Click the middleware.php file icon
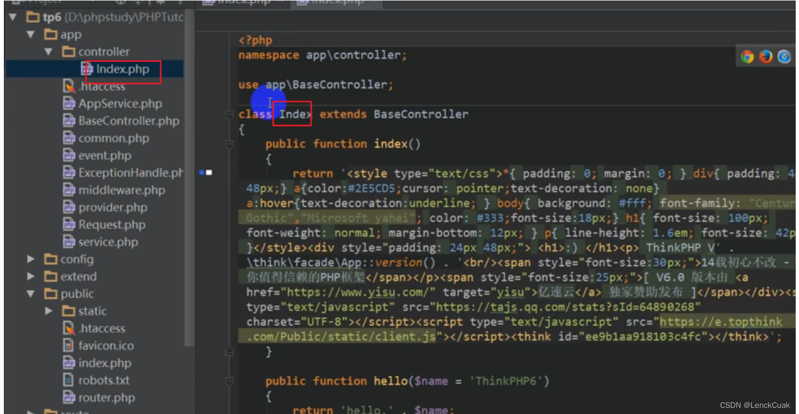This screenshot has height=414, width=799. [x=69, y=190]
